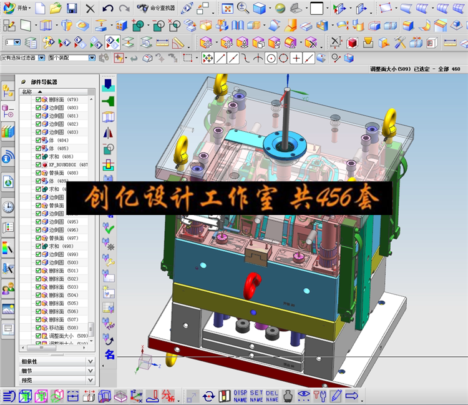Click the blue right-arrow icon in bottom toolbar
The image size is (468, 405).
(351, 396)
